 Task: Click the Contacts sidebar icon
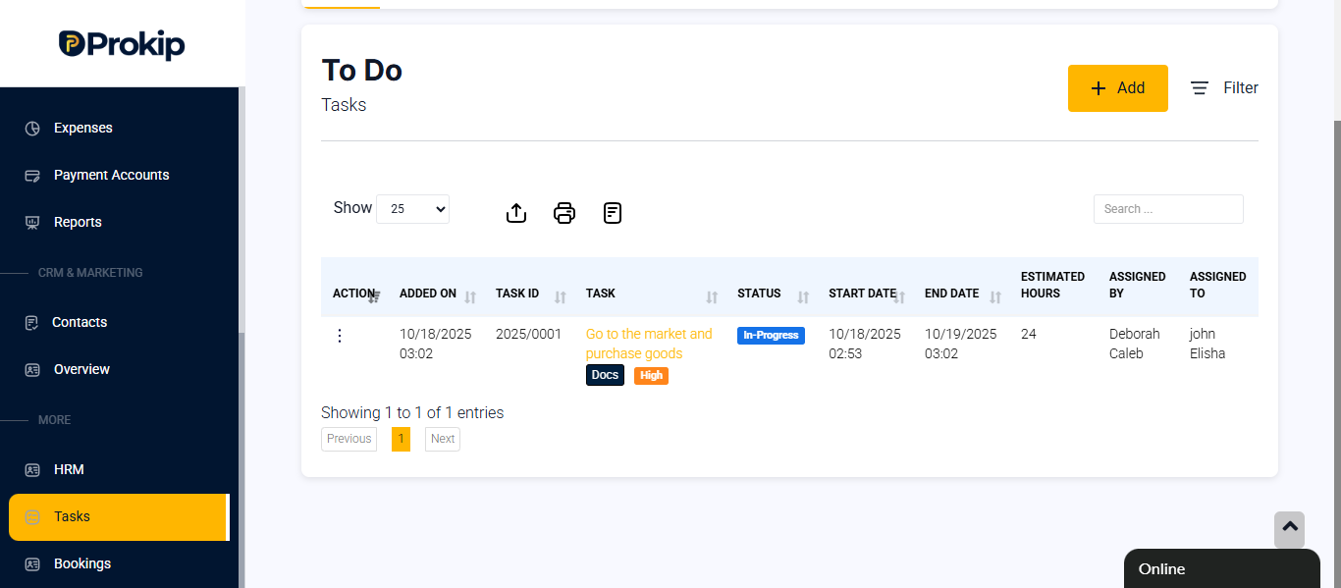pos(32,323)
